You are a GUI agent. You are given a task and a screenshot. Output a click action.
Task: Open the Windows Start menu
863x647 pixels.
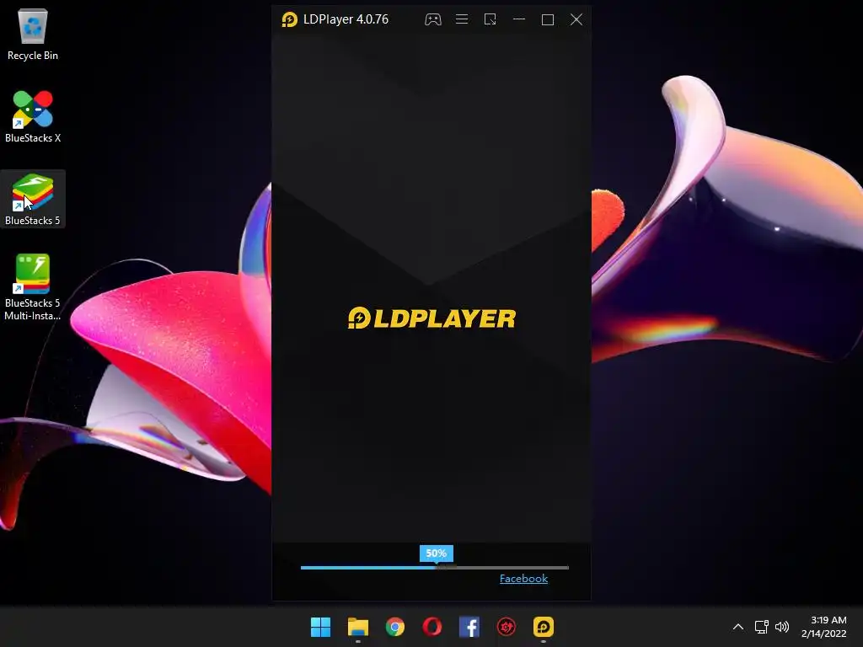point(320,627)
